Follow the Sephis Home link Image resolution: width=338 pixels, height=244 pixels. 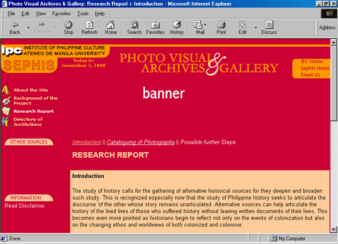pos(315,68)
